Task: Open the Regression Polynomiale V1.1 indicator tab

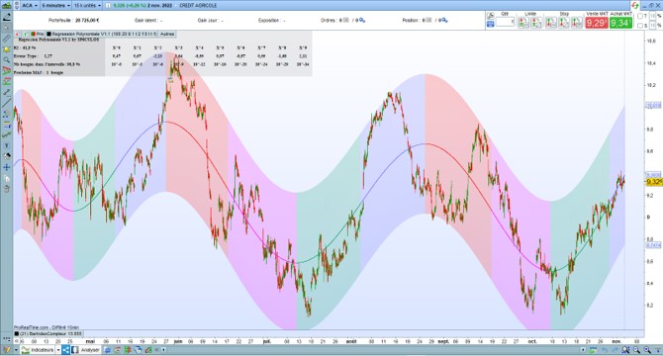Action: click(102, 34)
